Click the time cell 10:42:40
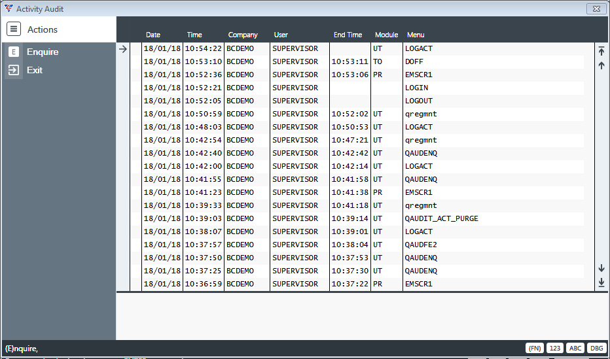 pyautogui.click(x=203, y=153)
